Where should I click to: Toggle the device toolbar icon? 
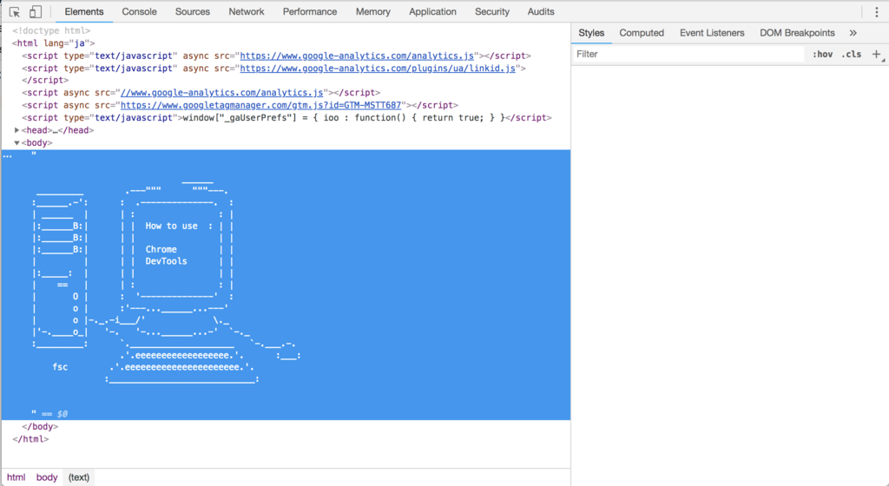35,12
